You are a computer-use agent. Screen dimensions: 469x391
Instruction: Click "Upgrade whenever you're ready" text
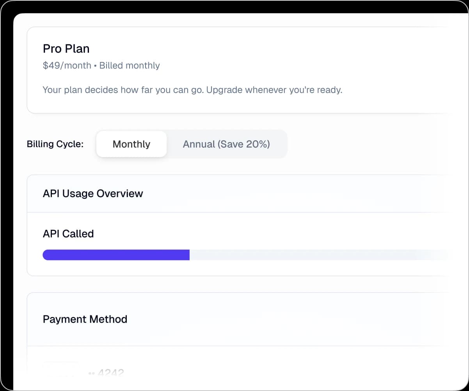tap(274, 90)
